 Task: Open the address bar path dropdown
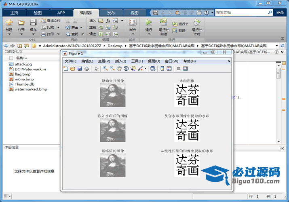tap(276, 46)
